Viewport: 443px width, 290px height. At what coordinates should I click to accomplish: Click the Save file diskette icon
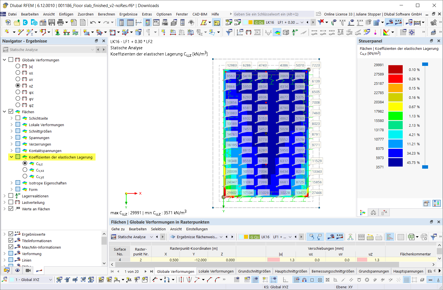click(52, 23)
